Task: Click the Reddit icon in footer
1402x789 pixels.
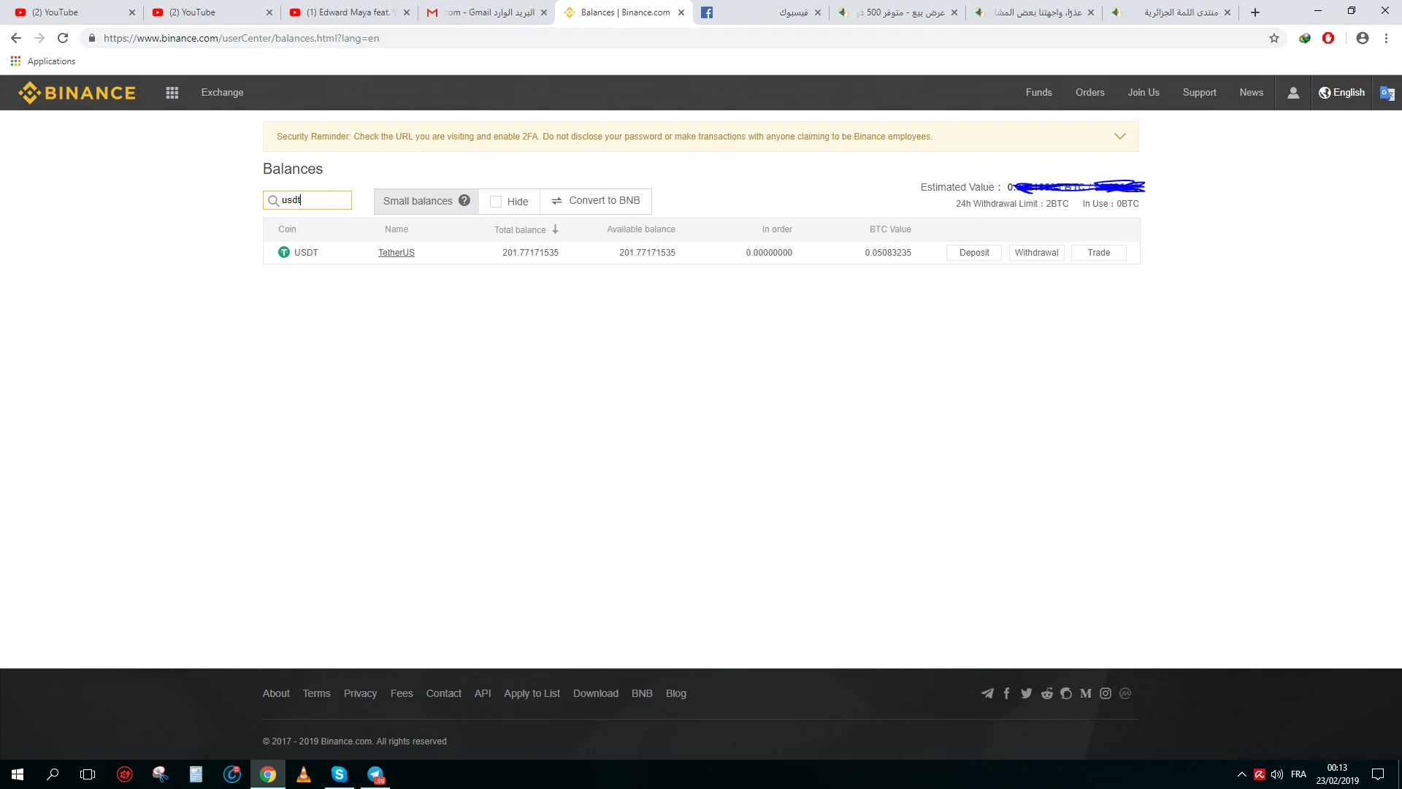Action: [1046, 693]
